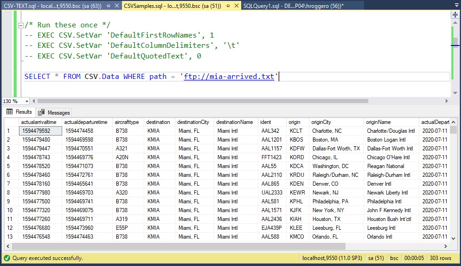Click the editor split window handle
This screenshot has width=461, height=266.
tap(455, 14)
